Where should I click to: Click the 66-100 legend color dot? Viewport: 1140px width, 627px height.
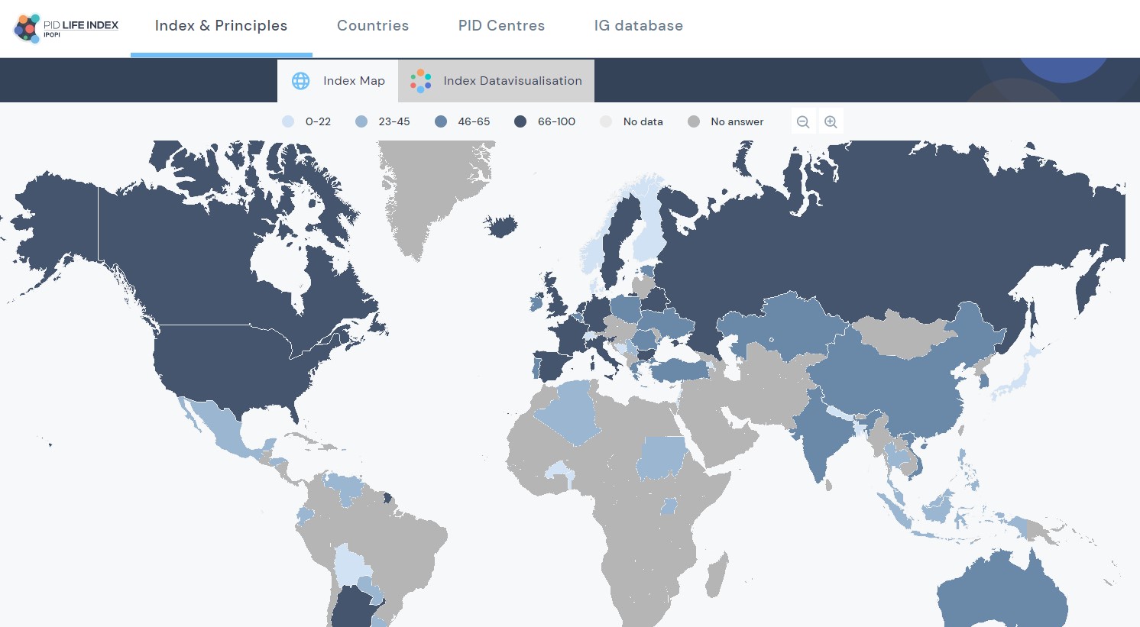(x=520, y=121)
